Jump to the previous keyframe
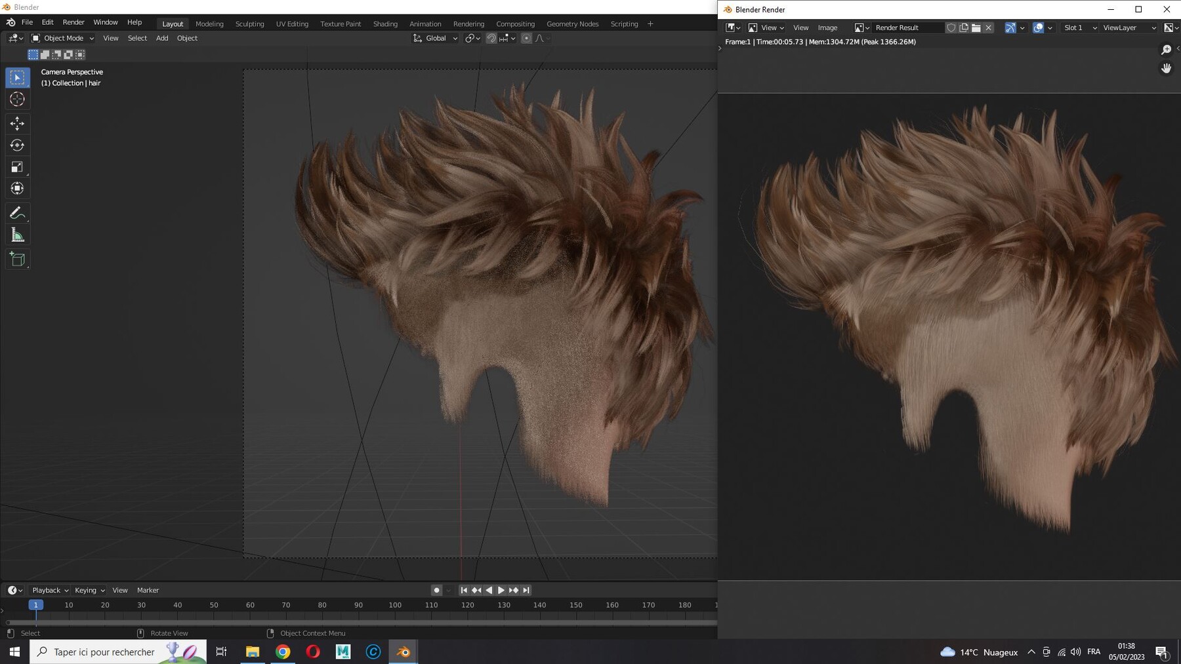The width and height of the screenshot is (1181, 664). (476, 590)
